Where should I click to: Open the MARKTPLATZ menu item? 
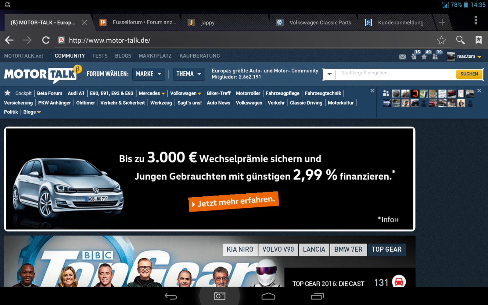coord(155,56)
